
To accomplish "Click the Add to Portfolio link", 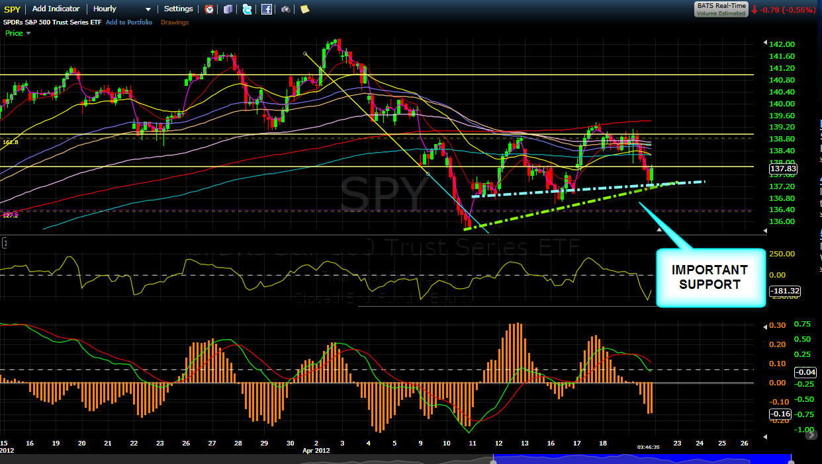I will pyautogui.click(x=129, y=22).
